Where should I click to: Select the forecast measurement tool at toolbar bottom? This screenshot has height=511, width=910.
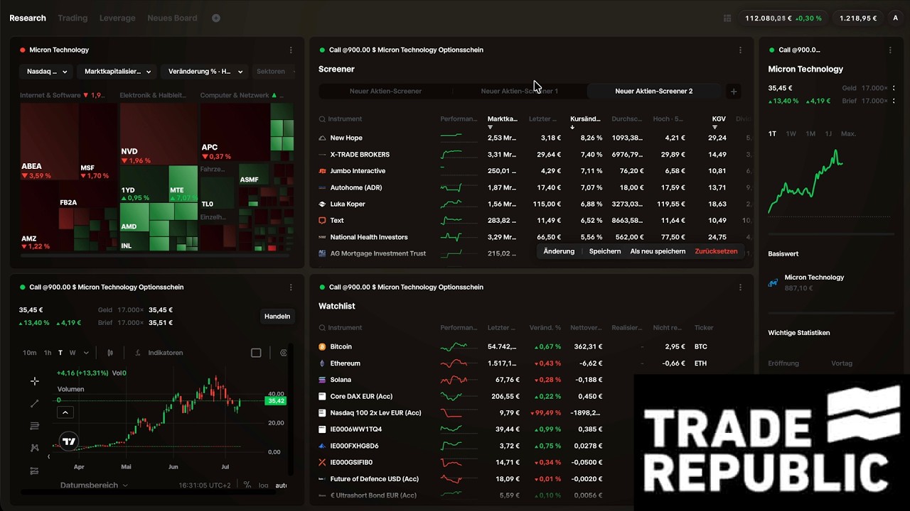pyautogui.click(x=35, y=471)
